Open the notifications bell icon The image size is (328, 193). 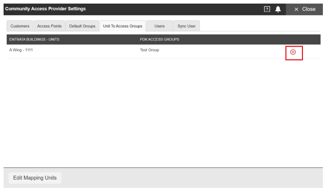click(278, 9)
